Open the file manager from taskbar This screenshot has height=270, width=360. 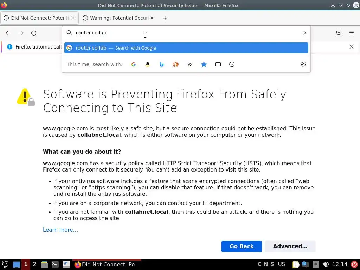pos(44,264)
